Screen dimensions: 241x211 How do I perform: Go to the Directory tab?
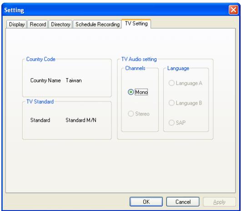point(60,24)
